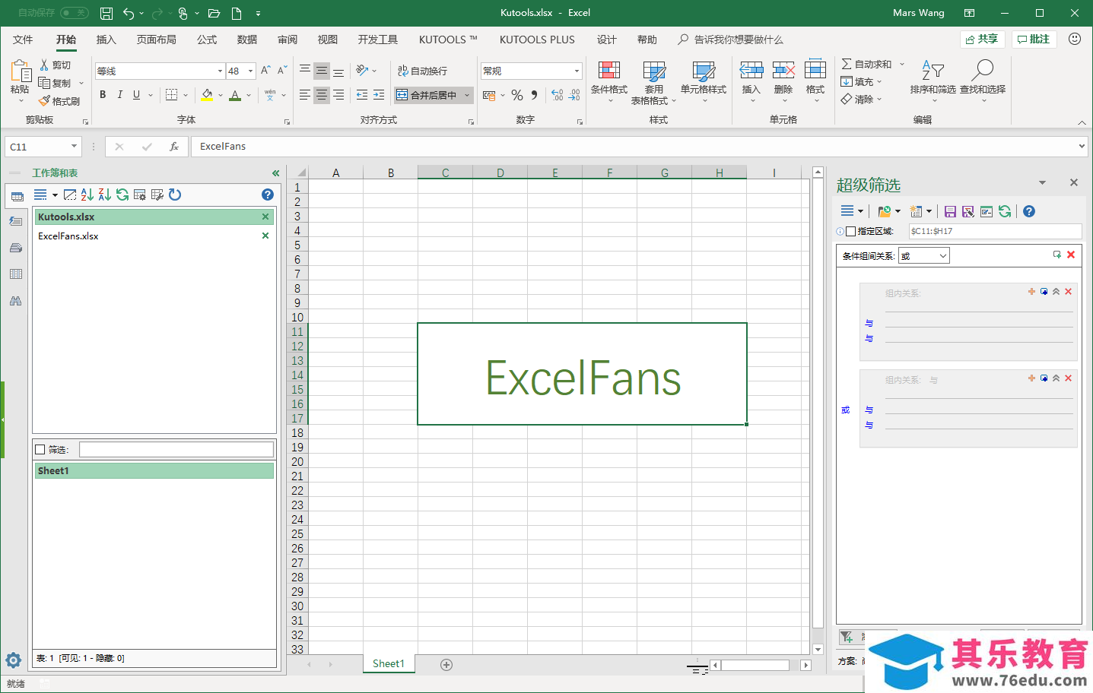Open the font size 48 dropdown
Viewport: 1093px width, 693px height.
click(250, 71)
